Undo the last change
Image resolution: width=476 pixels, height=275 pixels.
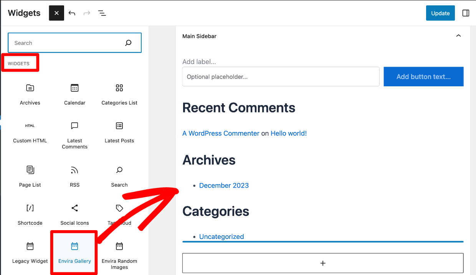[x=72, y=13]
